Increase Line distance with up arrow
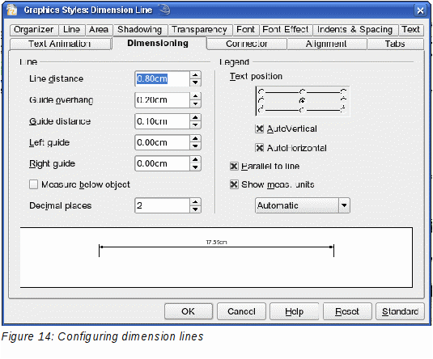 coord(195,75)
